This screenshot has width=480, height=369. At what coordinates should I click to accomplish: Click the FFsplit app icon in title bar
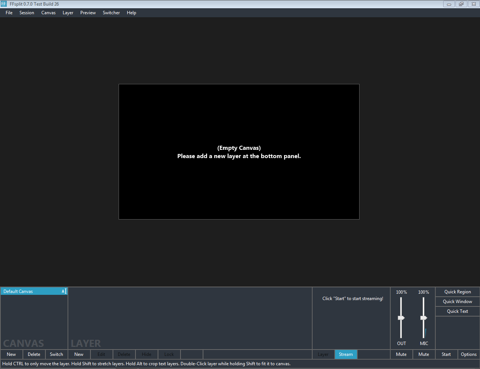click(x=4, y=4)
